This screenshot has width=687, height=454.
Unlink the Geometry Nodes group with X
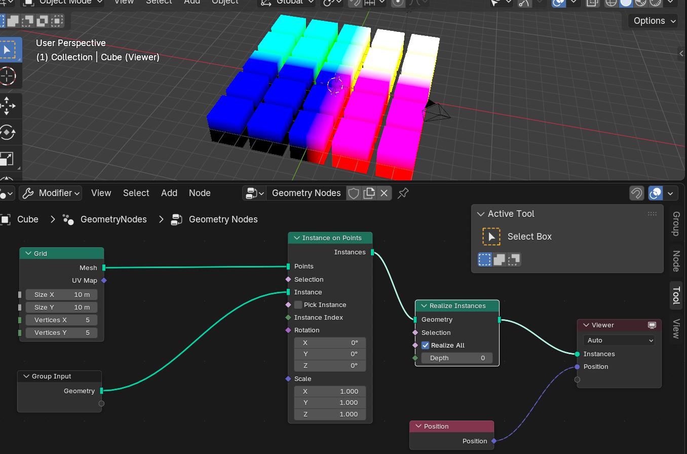click(384, 193)
